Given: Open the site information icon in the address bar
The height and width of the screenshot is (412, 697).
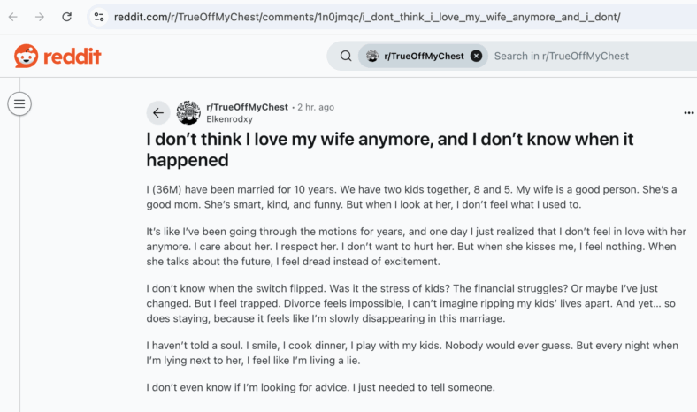Looking at the screenshot, I should pyautogui.click(x=99, y=17).
